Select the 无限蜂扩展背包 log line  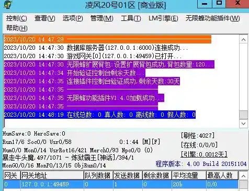pos(109,64)
